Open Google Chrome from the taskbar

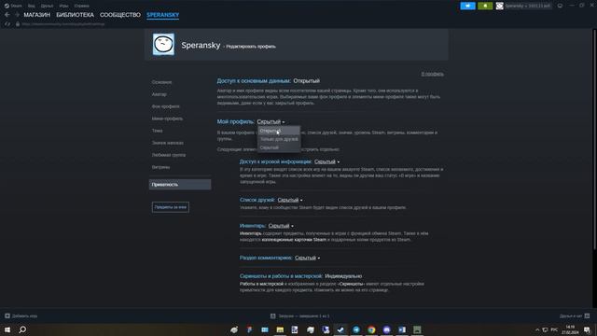(371, 329)
